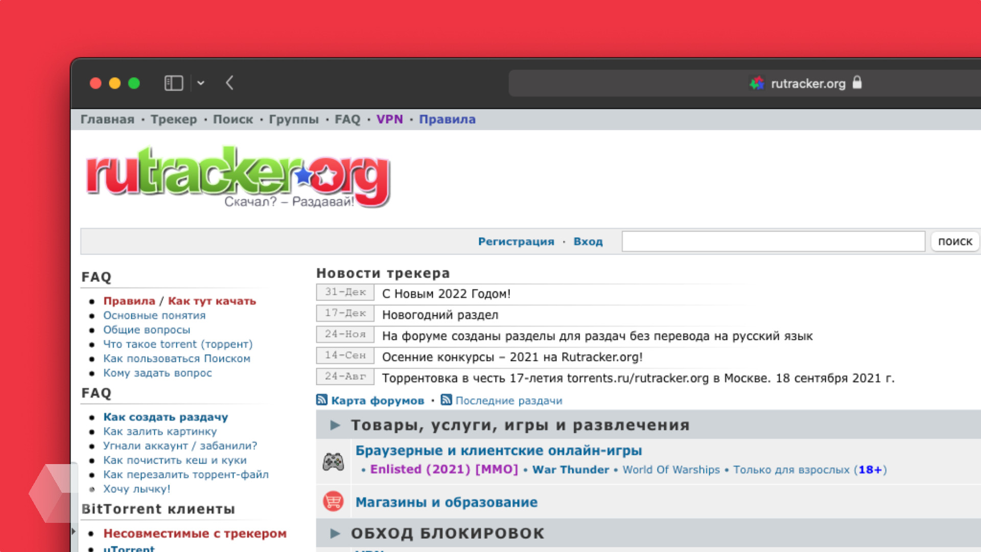Select the rutracker.org address bar
Viewport: 981px width, 552px height.
[745, 83]
